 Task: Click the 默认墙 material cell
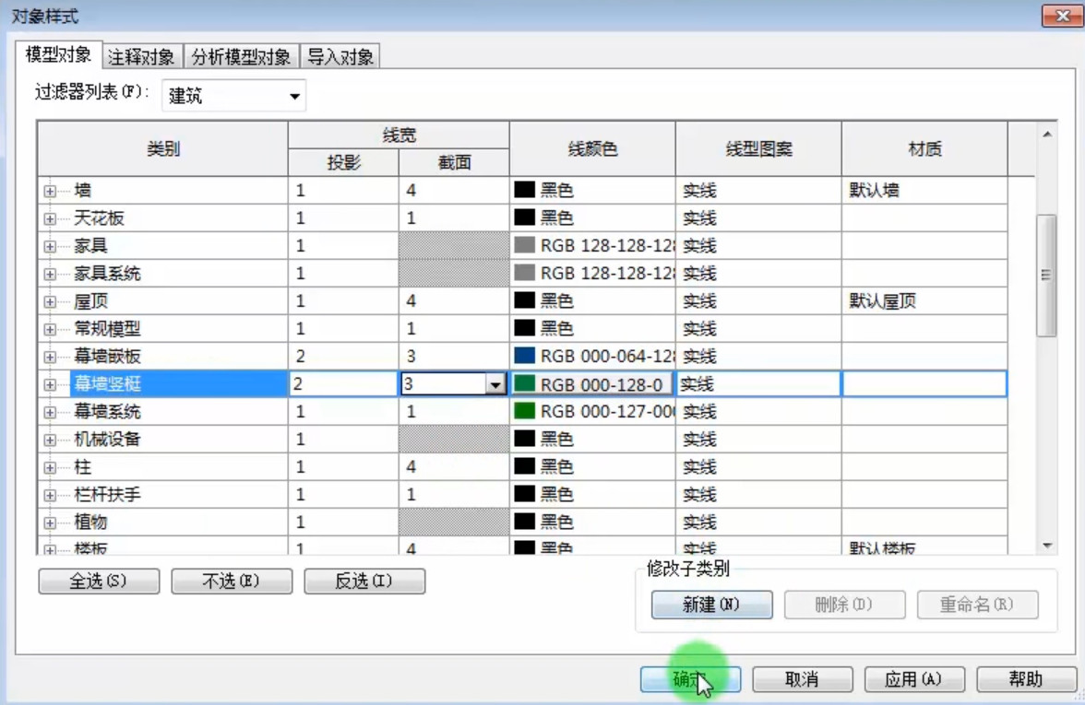coord(924,190)
